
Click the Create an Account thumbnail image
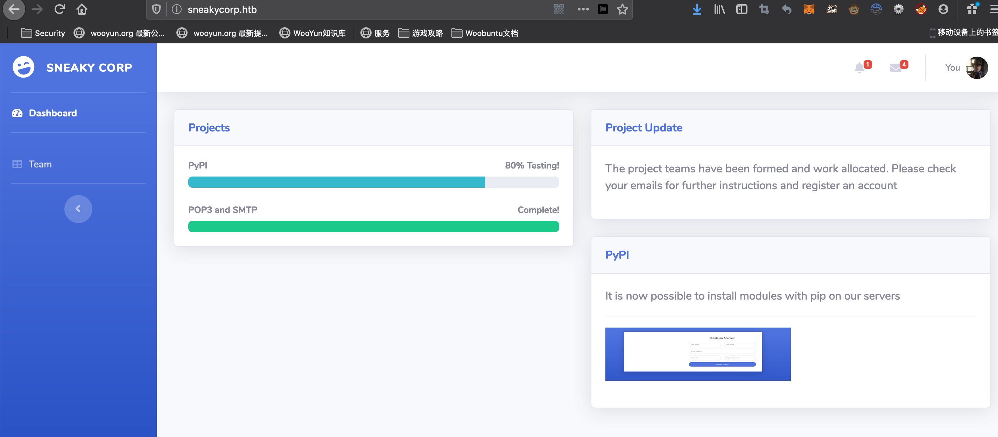point(697,354)
